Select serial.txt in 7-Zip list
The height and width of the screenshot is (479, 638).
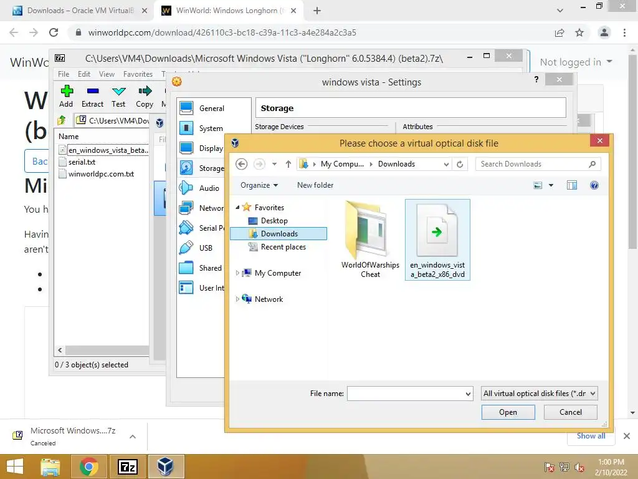tap(82, 162)
